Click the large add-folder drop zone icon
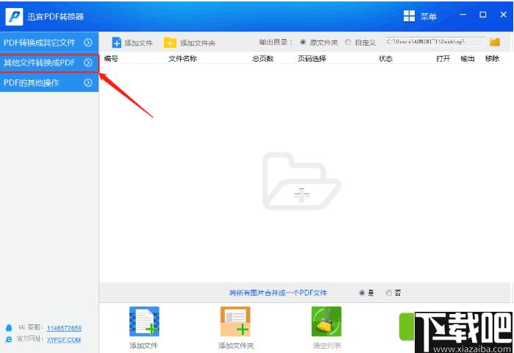Image resolution: width=514 pixels, height=353 pixels. click(x=301, y=181)
